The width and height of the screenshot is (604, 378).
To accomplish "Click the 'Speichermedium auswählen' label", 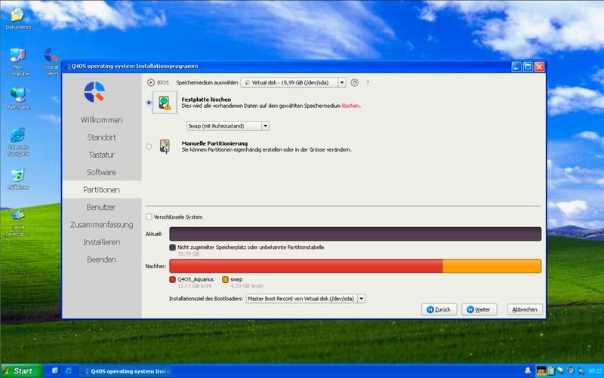I will pos(207,82).
